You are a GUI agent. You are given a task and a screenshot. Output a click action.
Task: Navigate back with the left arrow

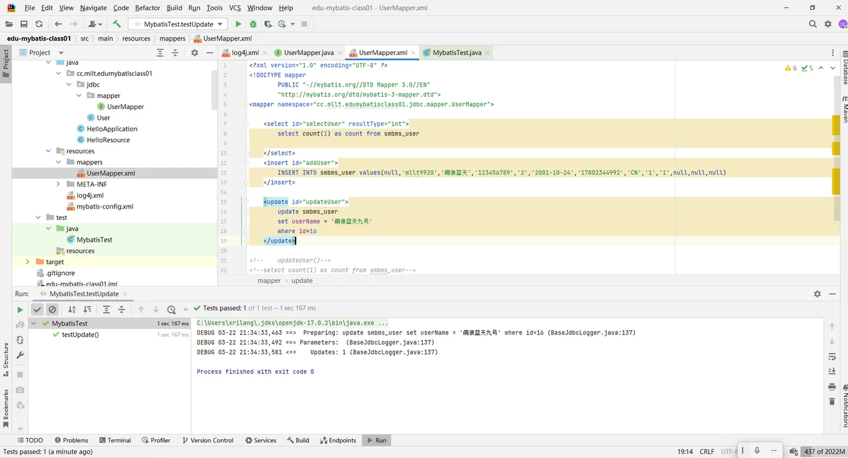click(x=58, y=24)
